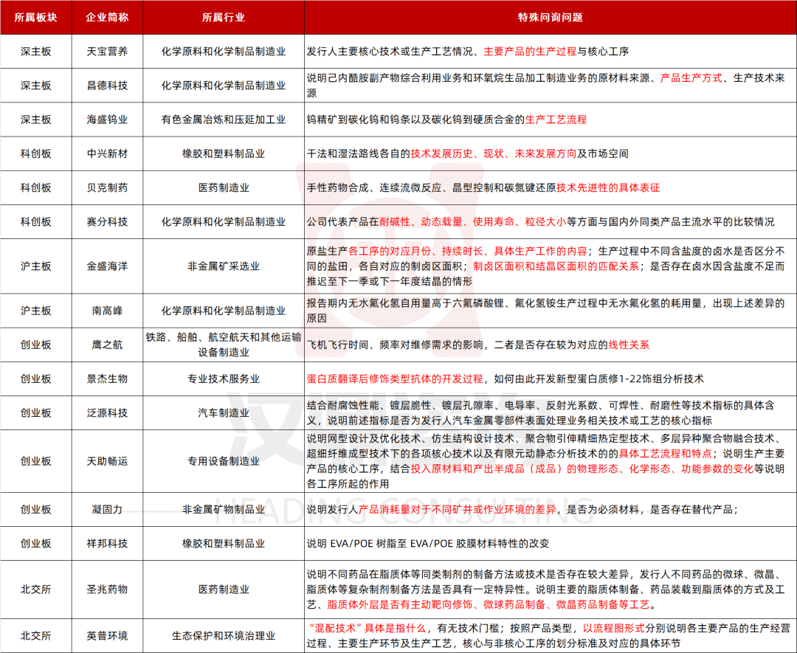Screen dimensions: 797x653
Task: Click industry 非金属矿物制品业
Action: point(224,509)
